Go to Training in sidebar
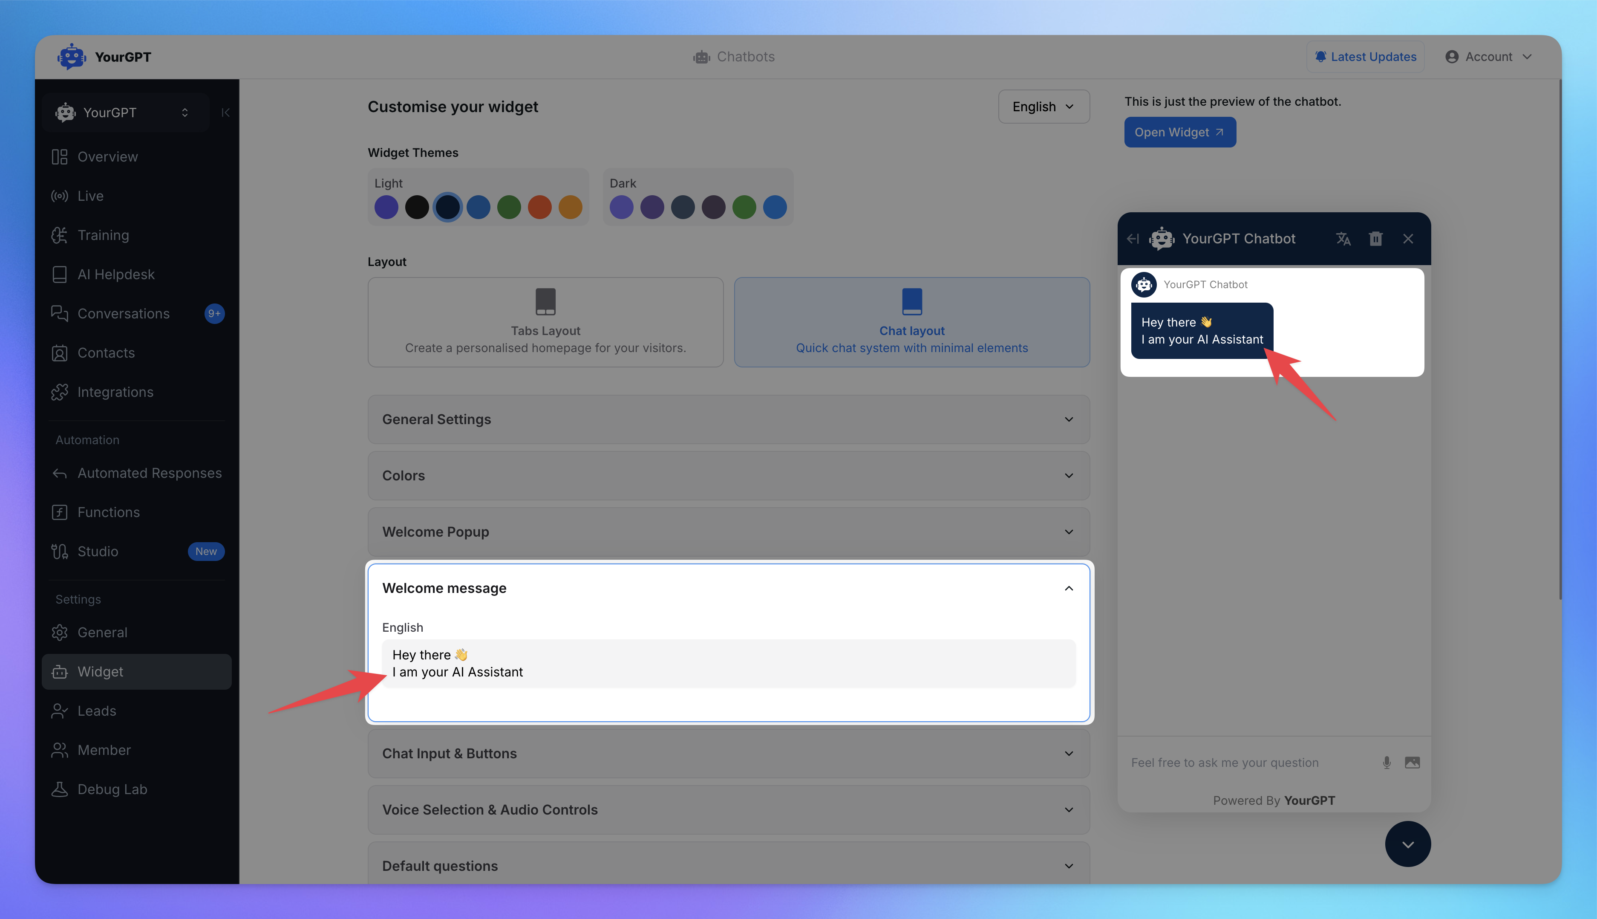1597x919 pixels. point(136,235)
